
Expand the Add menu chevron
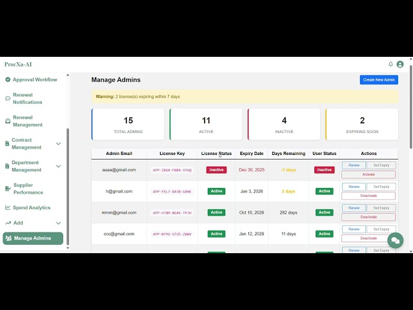pyautogui.click(x=58, y=223)
